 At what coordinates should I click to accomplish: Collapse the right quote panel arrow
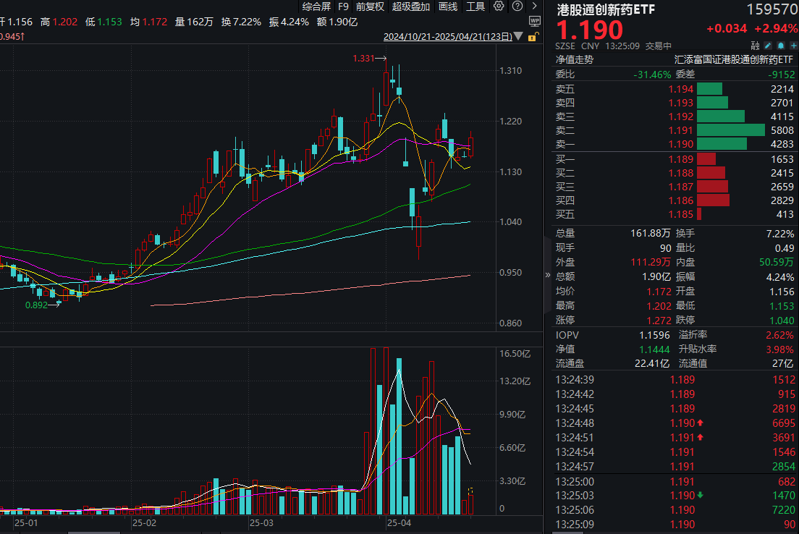pos(547,275)
